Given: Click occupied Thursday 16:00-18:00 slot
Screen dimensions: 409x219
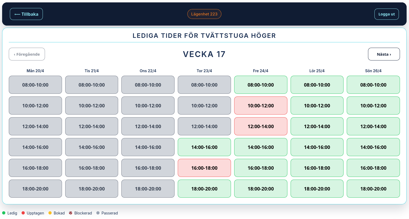Looking at the screenshot, I should tap(204, 168).
